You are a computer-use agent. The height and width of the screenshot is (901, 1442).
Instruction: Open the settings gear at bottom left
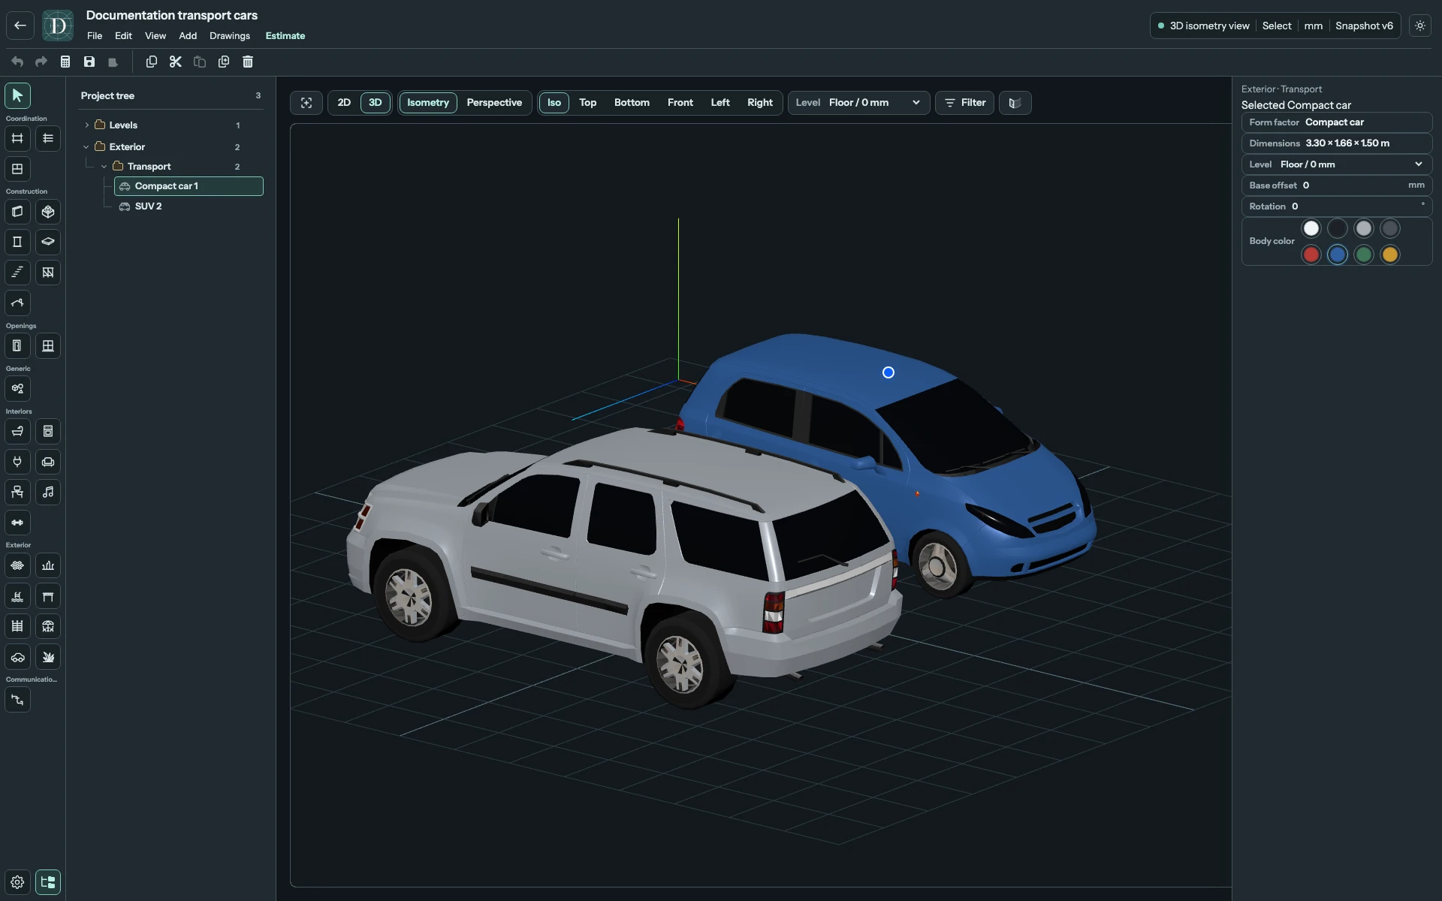click(17, 882)
